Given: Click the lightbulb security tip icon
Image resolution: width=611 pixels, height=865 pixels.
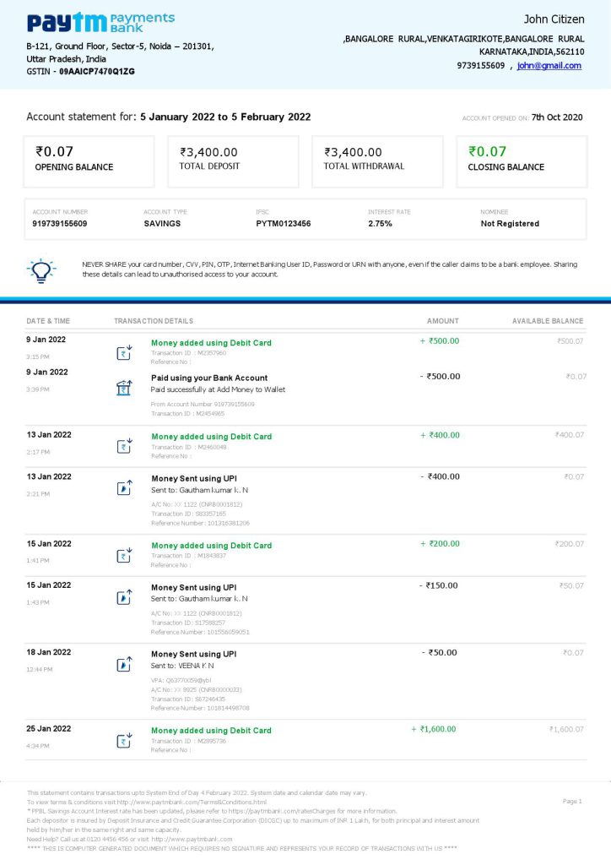Looking at the screenshot, I should pyautogui.click(x=42, y=270).
